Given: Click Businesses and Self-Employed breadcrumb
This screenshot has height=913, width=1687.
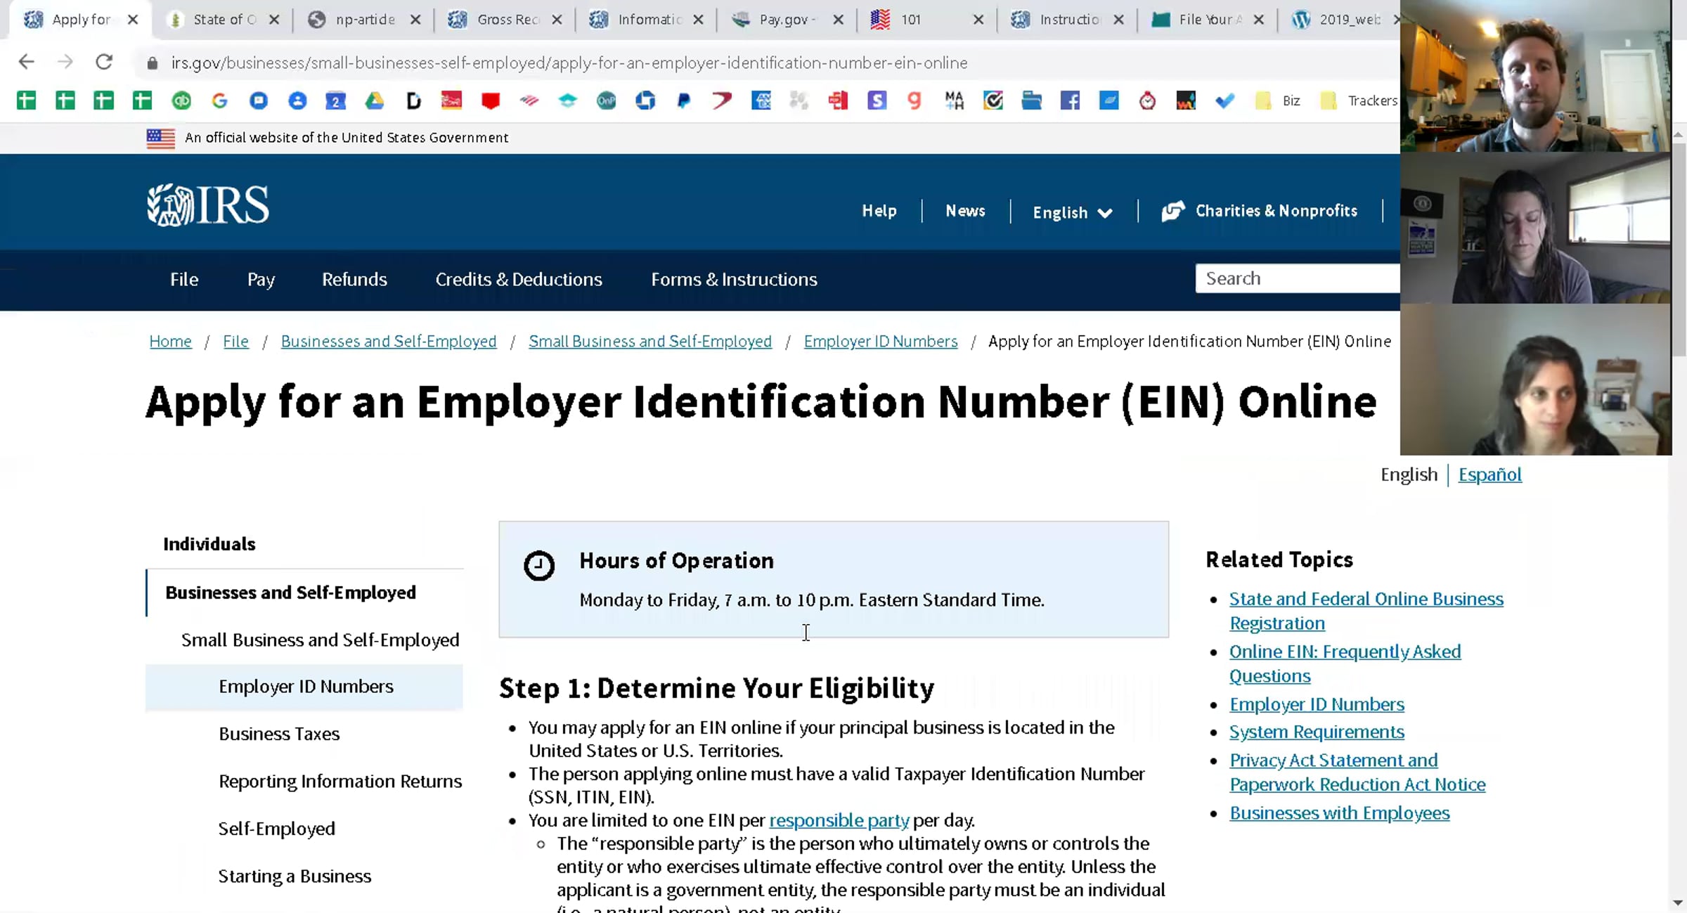Looking at the screenshot, I should coord(389,342).
